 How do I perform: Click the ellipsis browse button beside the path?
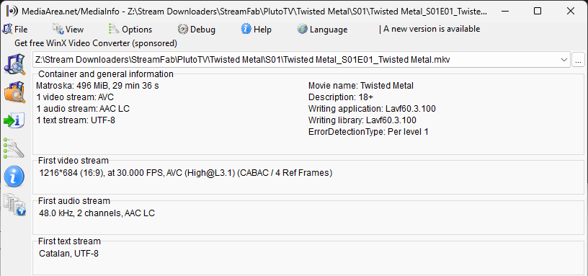point(578,60)
